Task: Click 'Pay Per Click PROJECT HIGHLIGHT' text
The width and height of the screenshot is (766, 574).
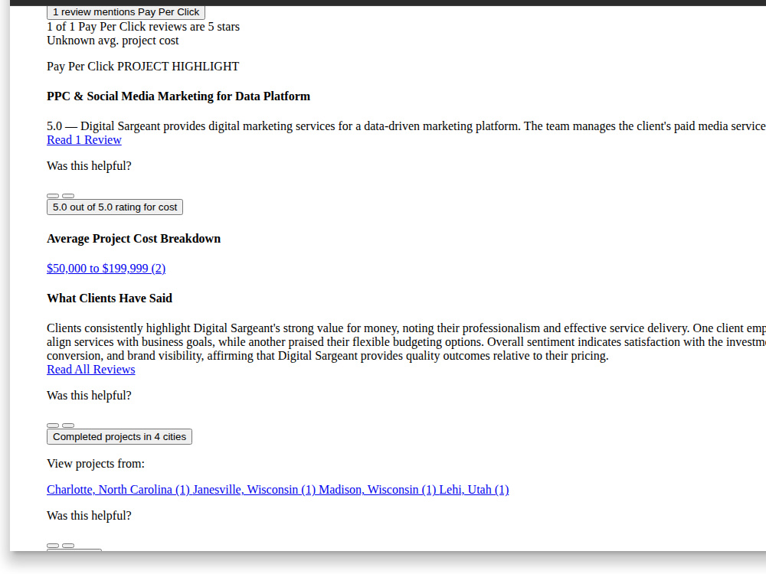Action: tap(142, 67)
